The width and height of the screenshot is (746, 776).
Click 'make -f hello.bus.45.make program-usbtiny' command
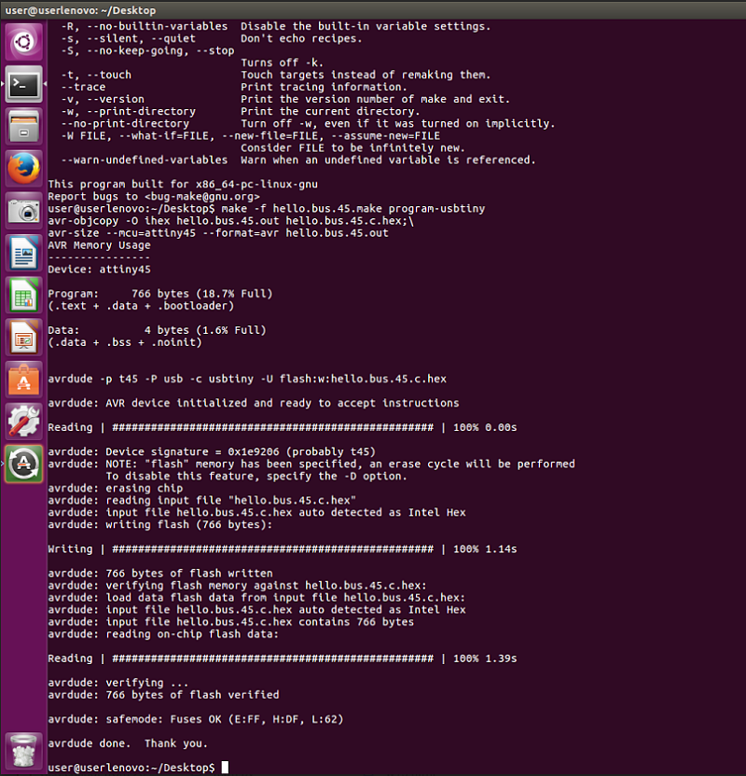(x=353, y=209)
